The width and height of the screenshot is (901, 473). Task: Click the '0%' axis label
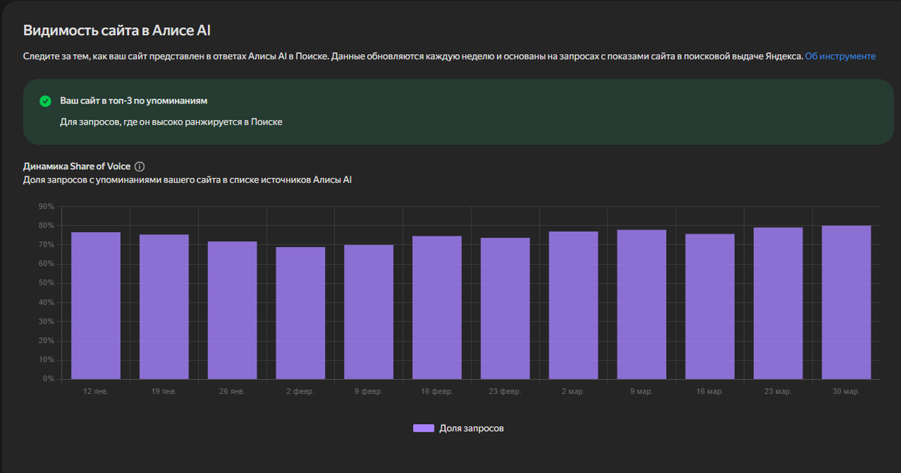(49, 379)
